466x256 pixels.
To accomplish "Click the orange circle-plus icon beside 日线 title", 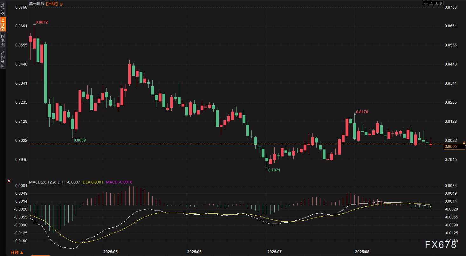I will pyautogui.click(x=61, y=4).
